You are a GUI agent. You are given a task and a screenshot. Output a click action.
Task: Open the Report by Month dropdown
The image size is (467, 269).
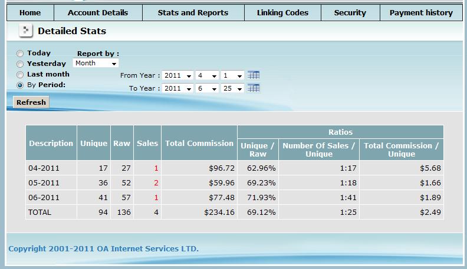point(96,63)
